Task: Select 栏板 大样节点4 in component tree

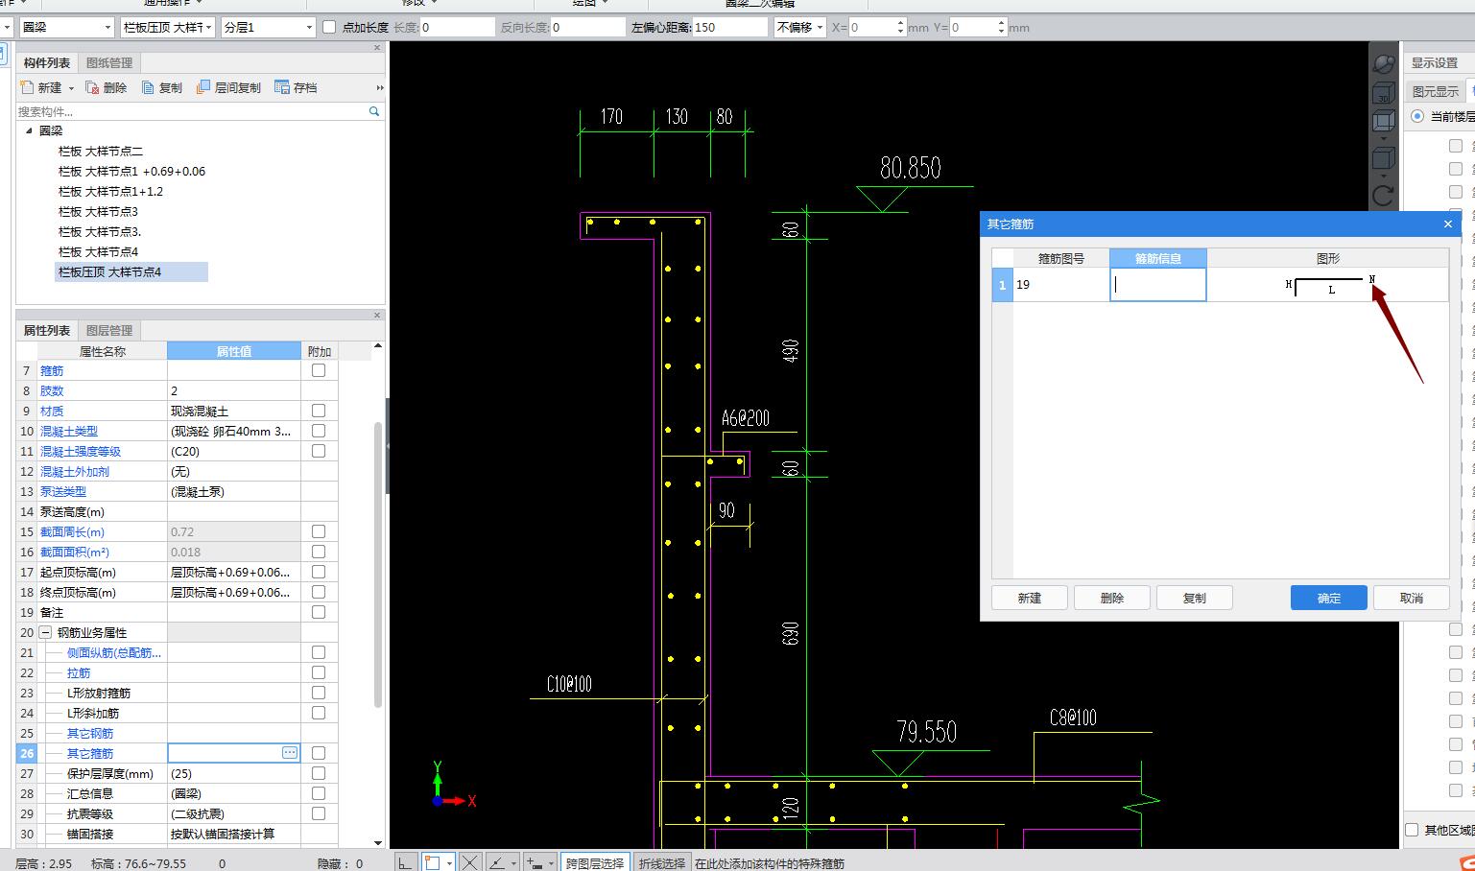Action: click(98, 251)
